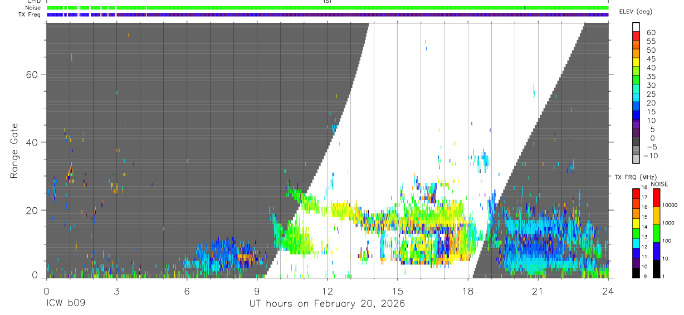Select the cyan 12 MHz frequency swatch
This screenshot has height=315, width=684.
pyautogui.click(x=636, y=243)
